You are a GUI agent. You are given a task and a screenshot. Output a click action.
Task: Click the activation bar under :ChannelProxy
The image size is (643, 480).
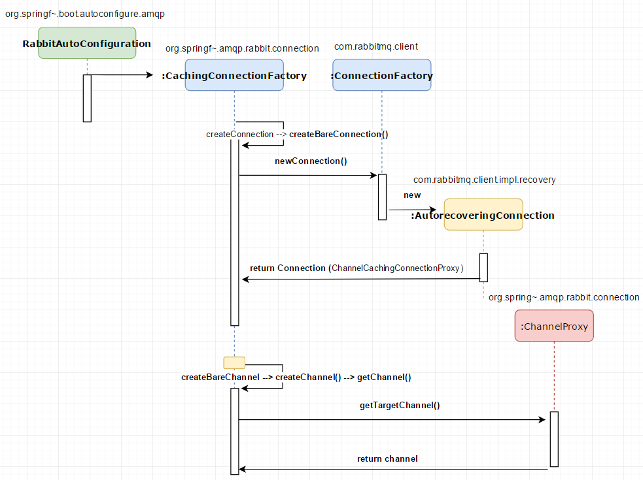(x=554, y=439)
